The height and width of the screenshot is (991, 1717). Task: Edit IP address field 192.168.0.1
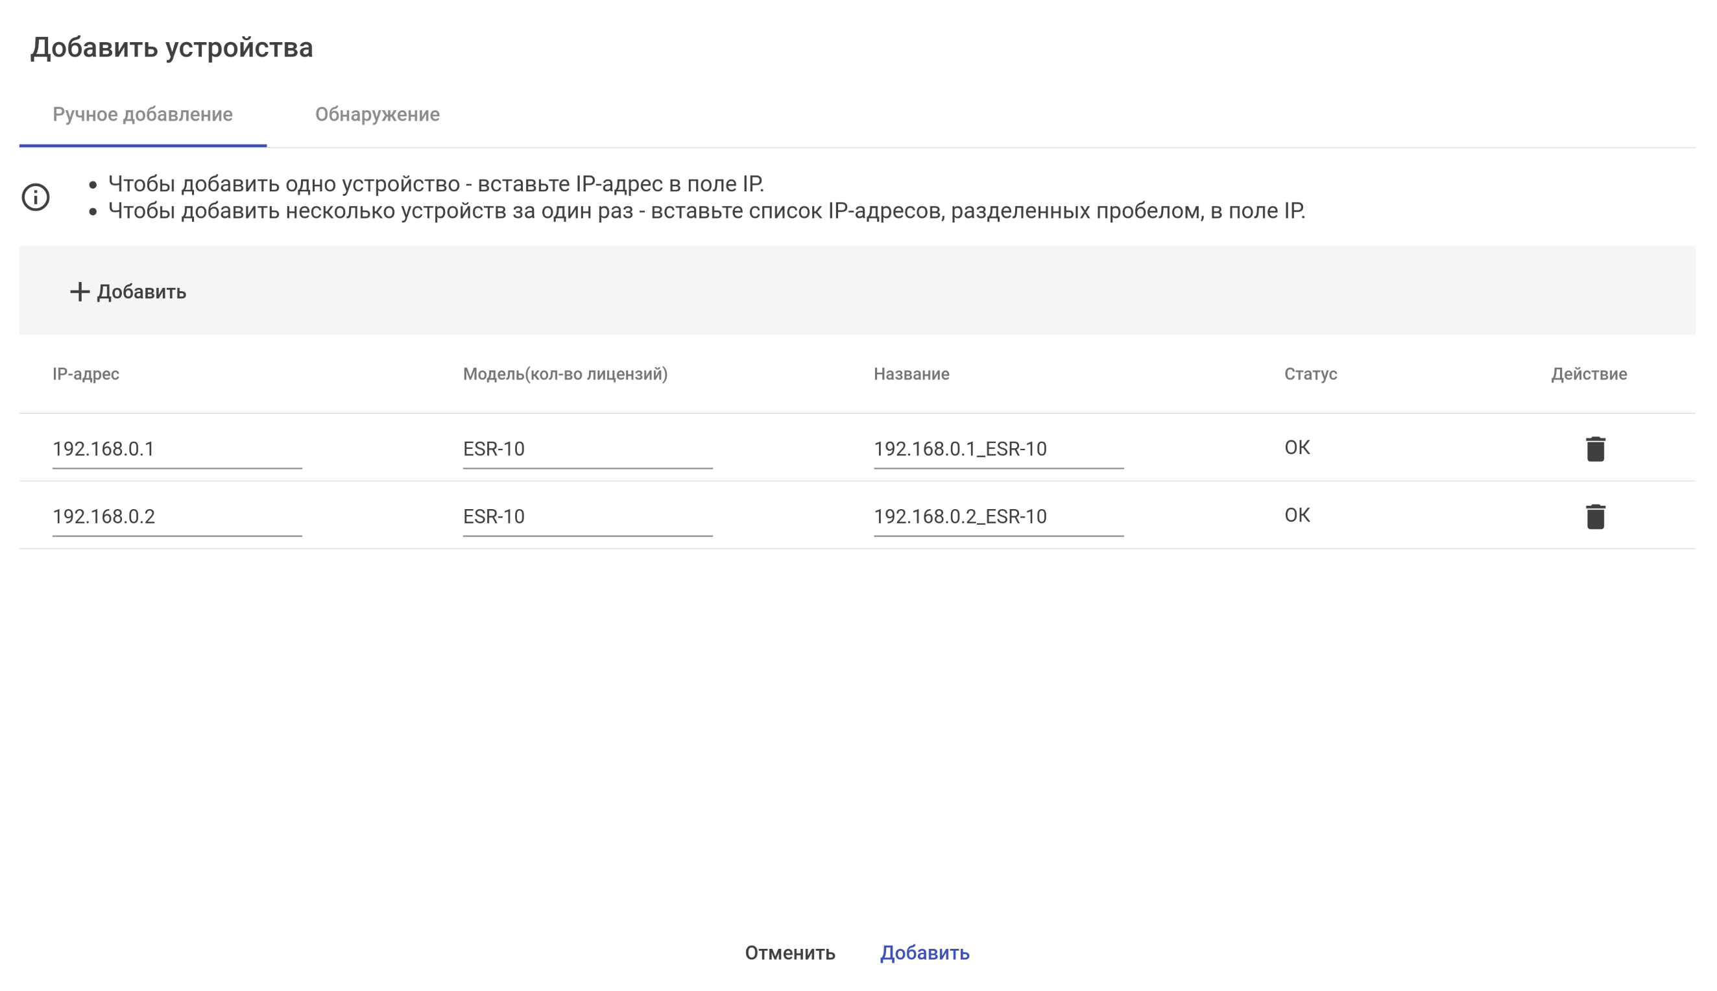click(x=177, y=449)
